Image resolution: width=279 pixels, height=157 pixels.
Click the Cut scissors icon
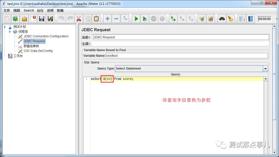79,19
